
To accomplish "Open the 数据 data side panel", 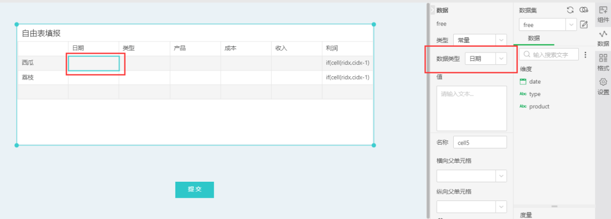I will (603, 38).
